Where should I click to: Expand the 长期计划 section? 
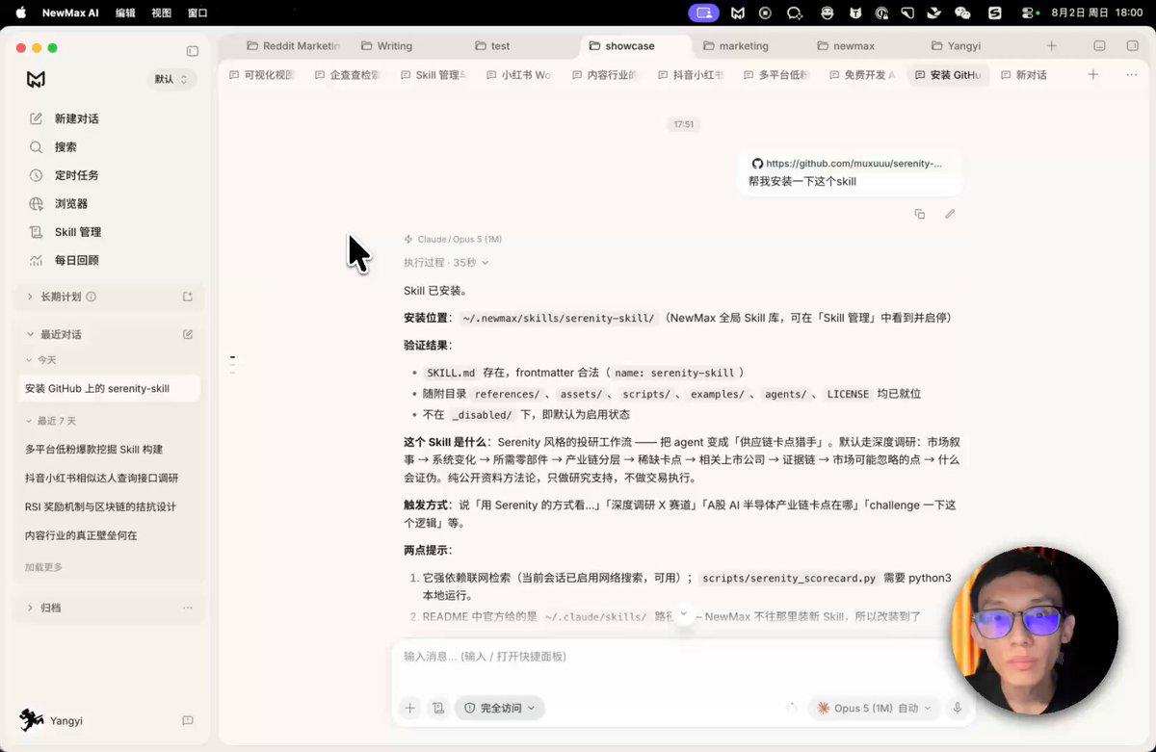[30, 297]
